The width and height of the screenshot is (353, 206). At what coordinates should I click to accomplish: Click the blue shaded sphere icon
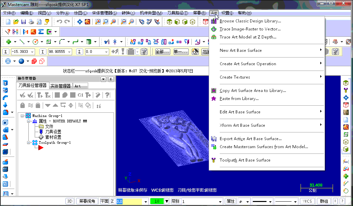point(21,61)
